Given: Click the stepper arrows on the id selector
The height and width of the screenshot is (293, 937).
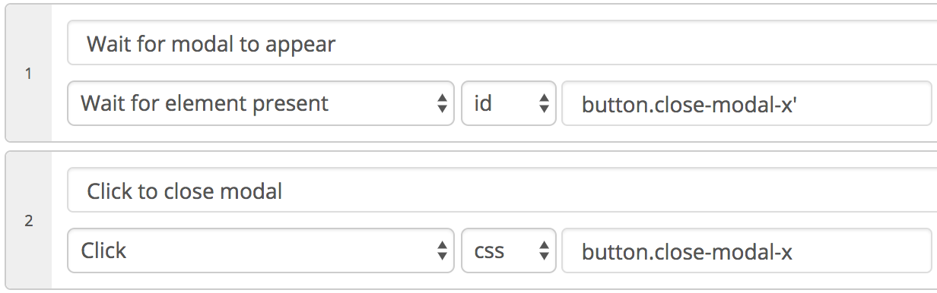Looking at the screenshot, I should 544,103.
